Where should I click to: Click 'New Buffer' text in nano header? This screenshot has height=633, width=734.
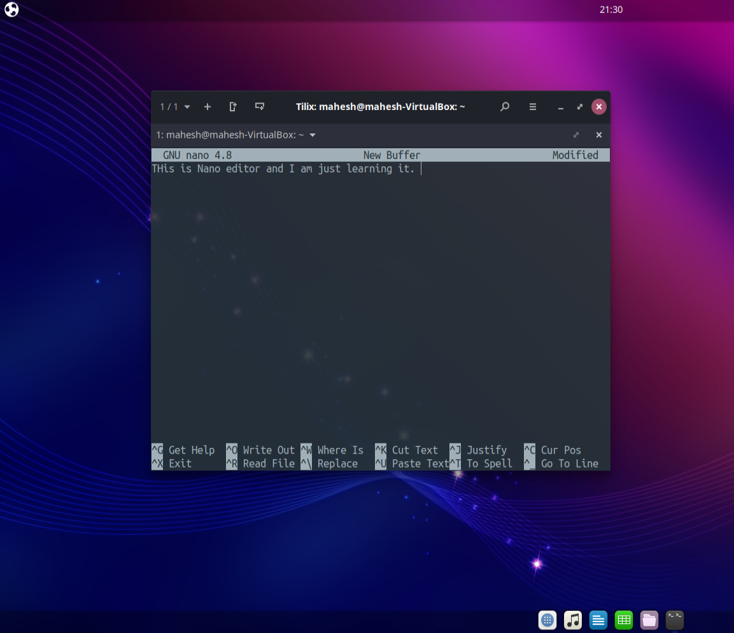[392, 155]
